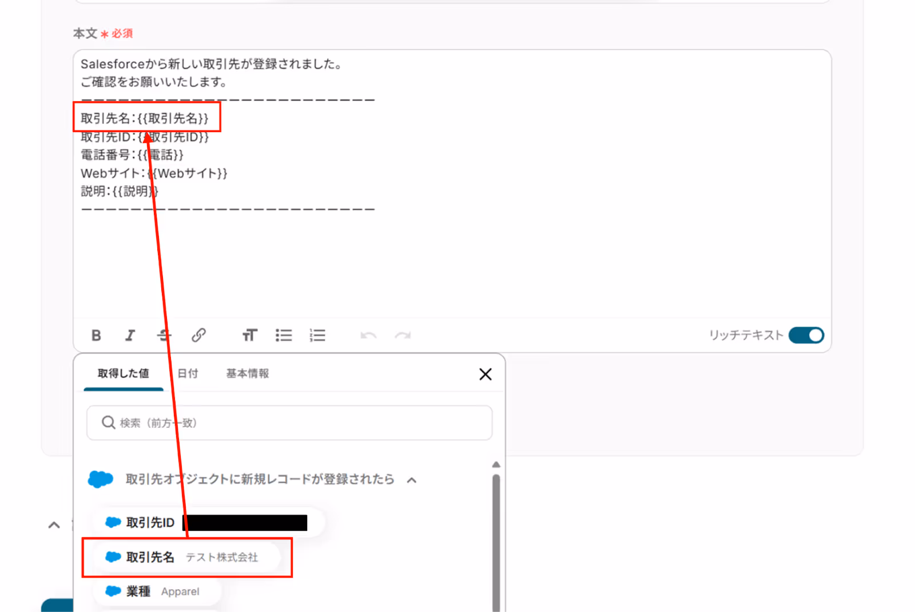Place cursor in 本文 body text area
The width and height of the screenshot is (915, 612).
pyautogui.click(x=452, y=183)
